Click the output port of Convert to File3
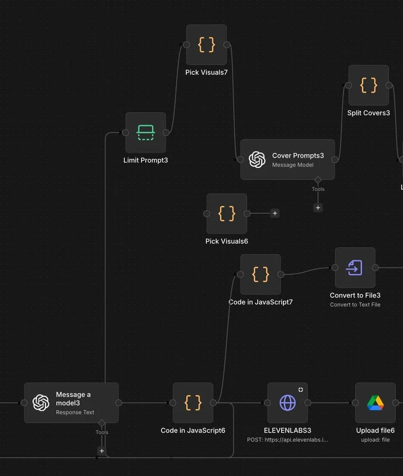Viewport: 403px width, 476px height. pyautogui.click(x=375, y=268)
